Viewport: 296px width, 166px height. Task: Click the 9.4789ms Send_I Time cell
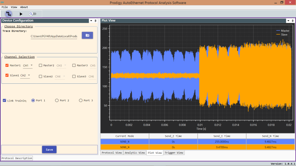click(x=222, y=147)
